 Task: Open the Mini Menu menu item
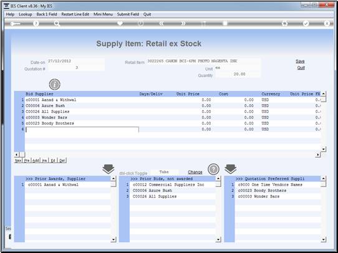(103, 14)
